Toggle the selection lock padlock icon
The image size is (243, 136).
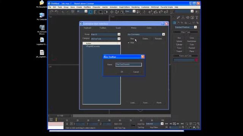tap(67, 124)
